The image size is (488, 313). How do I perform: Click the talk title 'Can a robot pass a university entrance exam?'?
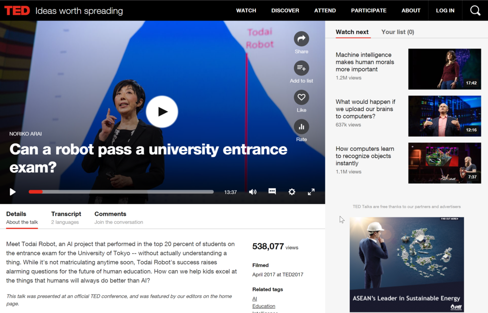click(148, 158)
